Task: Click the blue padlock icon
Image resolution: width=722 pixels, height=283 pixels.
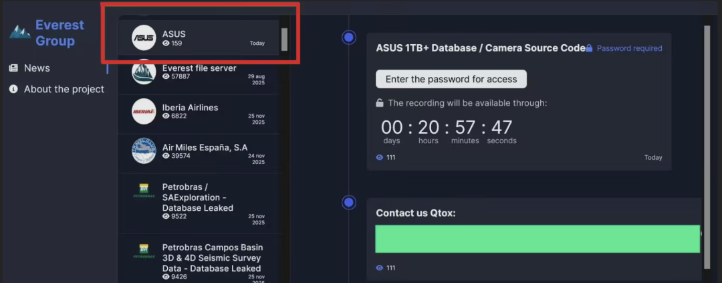Action: pyautogui.click(x=589, y=48)
